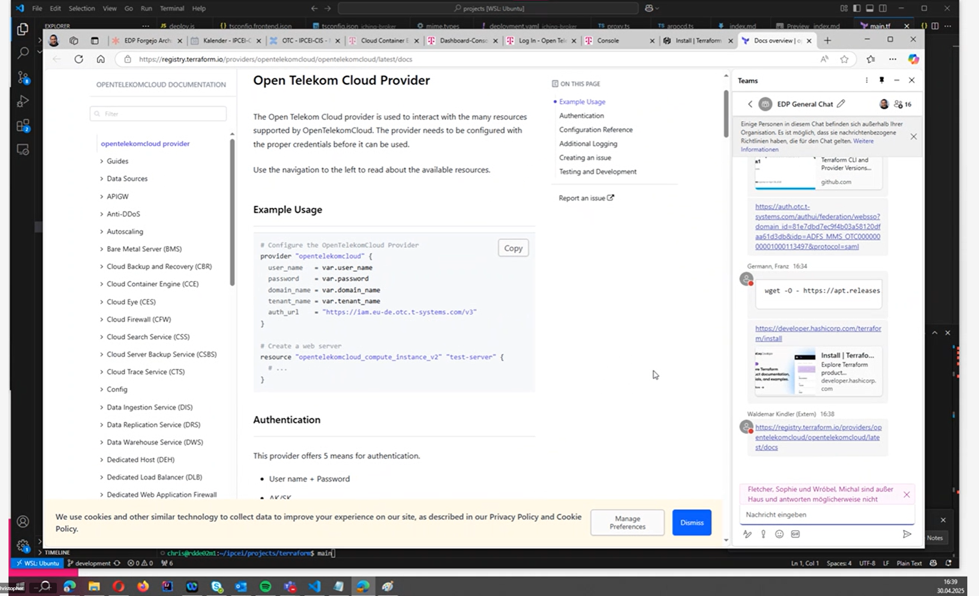Open Teams message format options

(x=747, y=534)
